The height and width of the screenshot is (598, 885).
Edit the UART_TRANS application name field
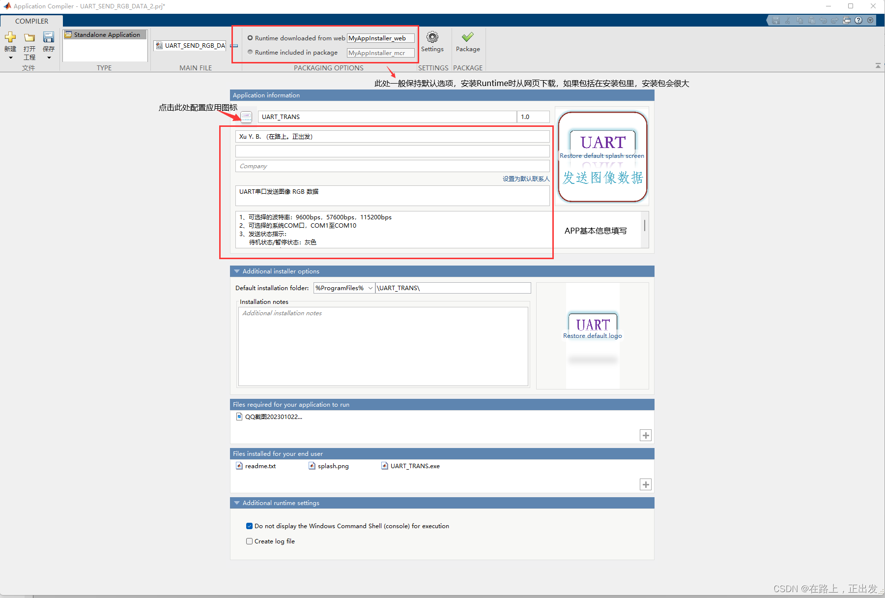coord(387,117)
